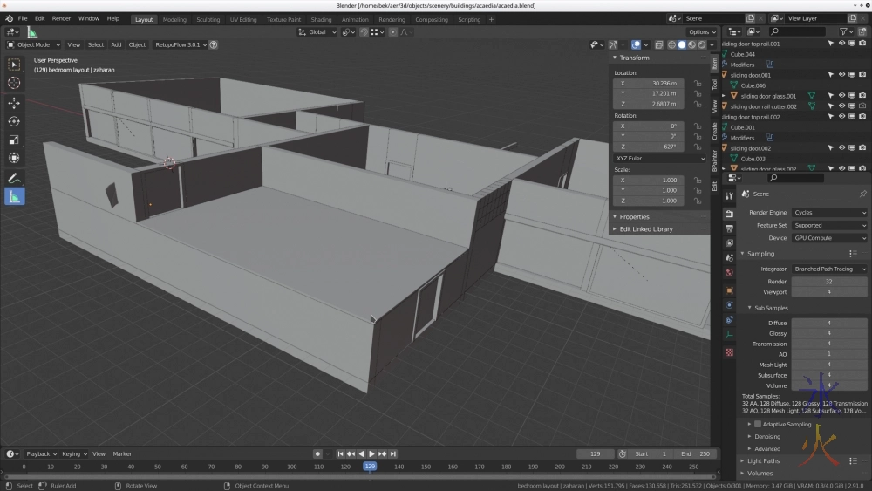This screenshot has width=872, height=491.
Task: Open the Render properties tab icon
Action: pos(729,214)
